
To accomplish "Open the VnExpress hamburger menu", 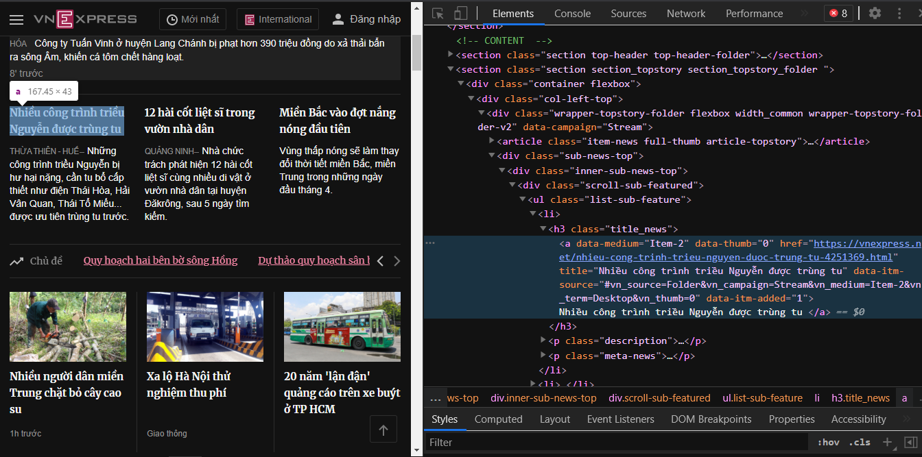I will point(16,20).
